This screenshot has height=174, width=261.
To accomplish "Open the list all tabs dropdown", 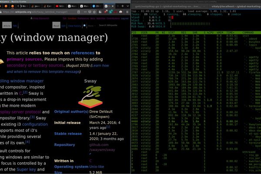I will tap(127, 6).
